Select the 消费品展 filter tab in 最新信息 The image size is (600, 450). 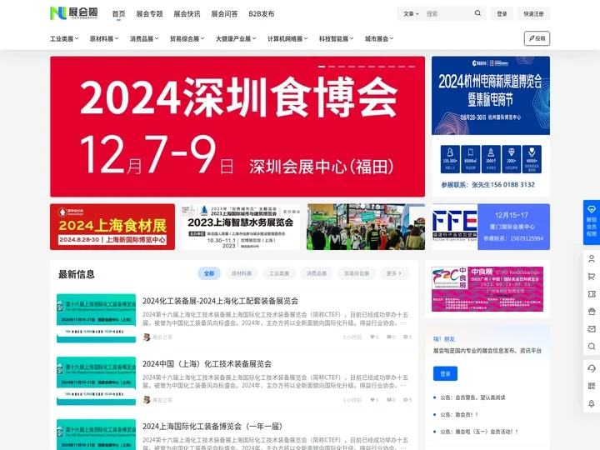tap(317, 273)
